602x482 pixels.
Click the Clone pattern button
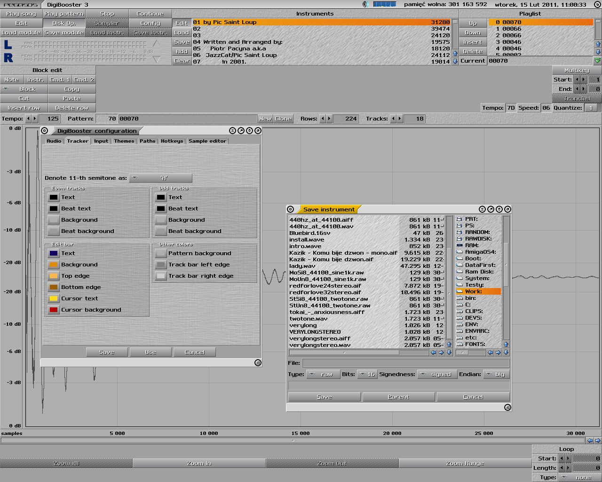tap(284, 119)
